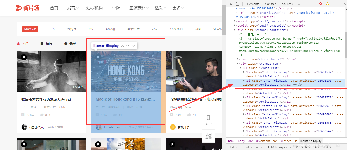Viewport: 347px width, 150px height.
Task: Click the APP phone icon button
Action: click(x=208, y=120)
